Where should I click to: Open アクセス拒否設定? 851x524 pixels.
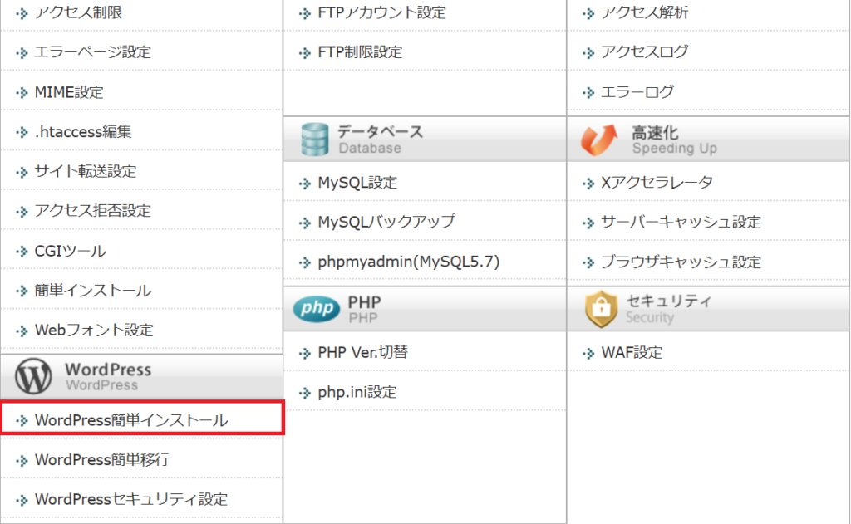tap(93, 211)
